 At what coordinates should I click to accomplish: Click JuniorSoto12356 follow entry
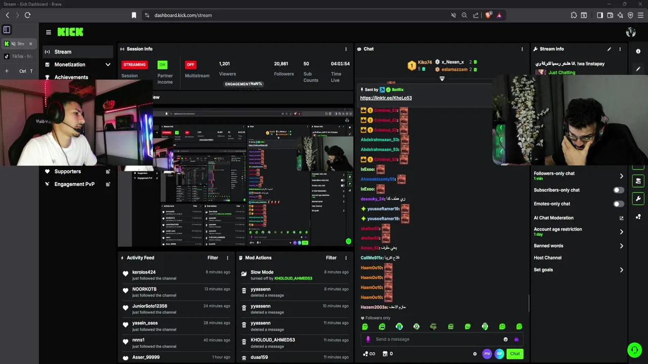pyautogui.click(x=176, y=309)
